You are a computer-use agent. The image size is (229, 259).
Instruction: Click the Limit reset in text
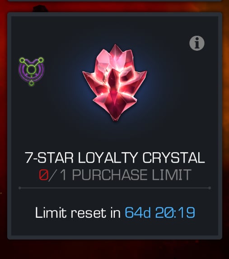(x=78, y=212)
